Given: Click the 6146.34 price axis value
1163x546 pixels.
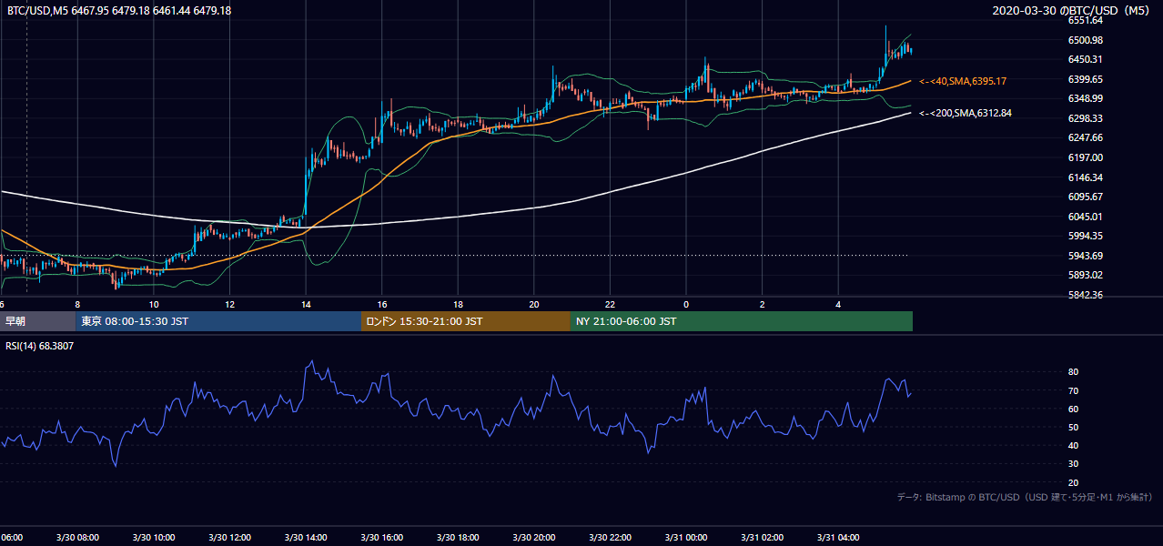Looking at the screenshot, I should click(x=1086, y=177).
